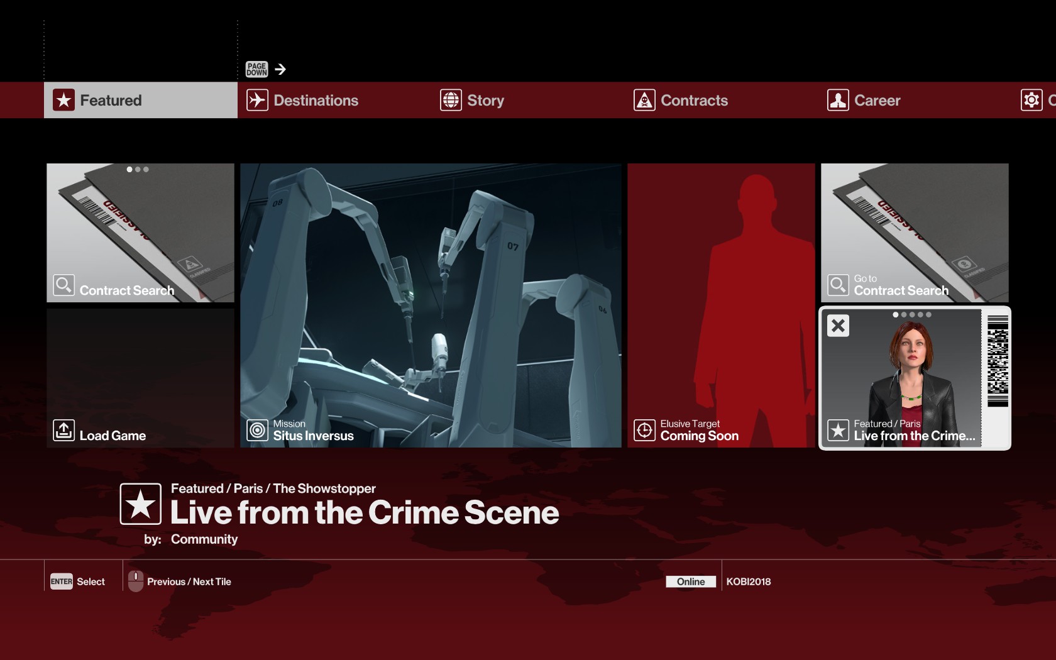Image resolution: width=1056 pixels, height=660 pixels.
Task: Open the Situs Inversus mission tile
Action: 431,305
